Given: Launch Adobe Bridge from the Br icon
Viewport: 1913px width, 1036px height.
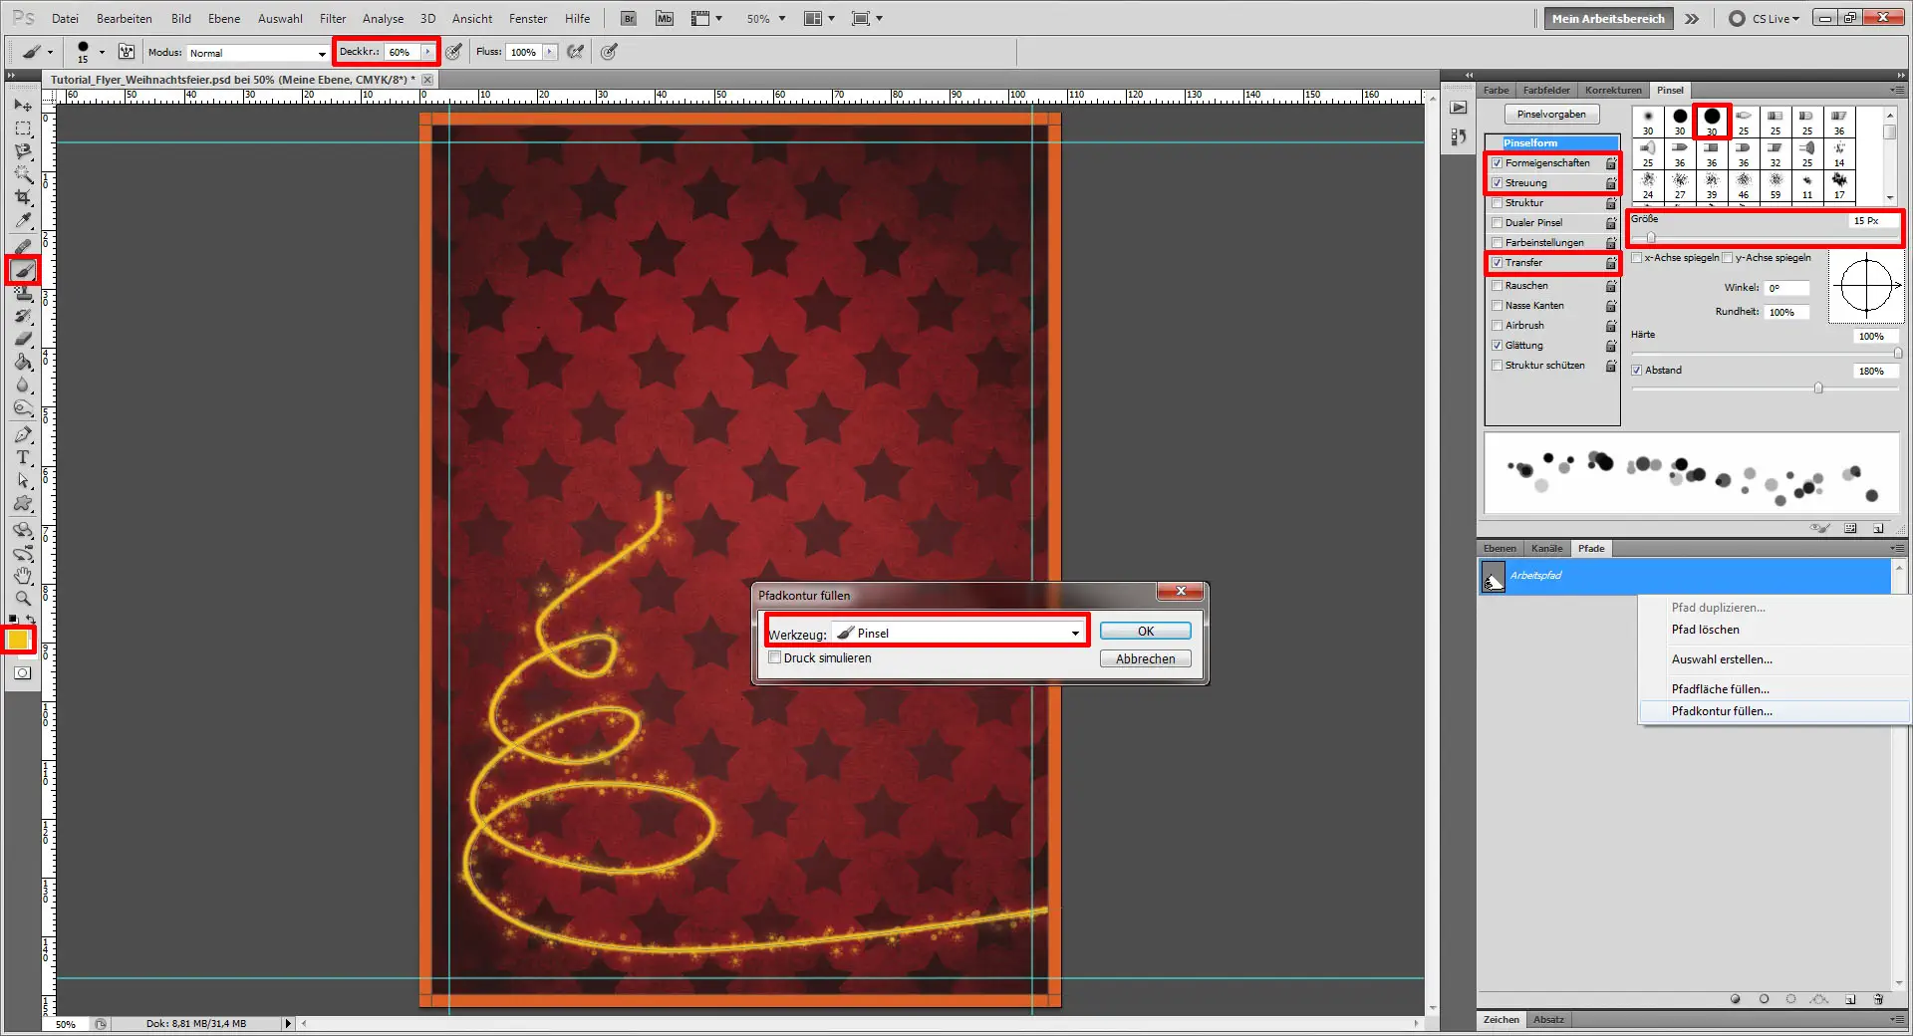Looking at the screenshot, I should 629,18.
